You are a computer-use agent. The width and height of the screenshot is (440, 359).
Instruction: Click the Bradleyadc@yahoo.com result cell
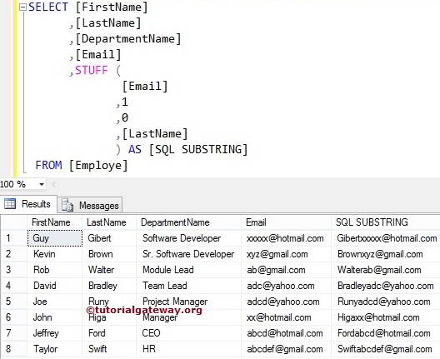tap(386, 286)
